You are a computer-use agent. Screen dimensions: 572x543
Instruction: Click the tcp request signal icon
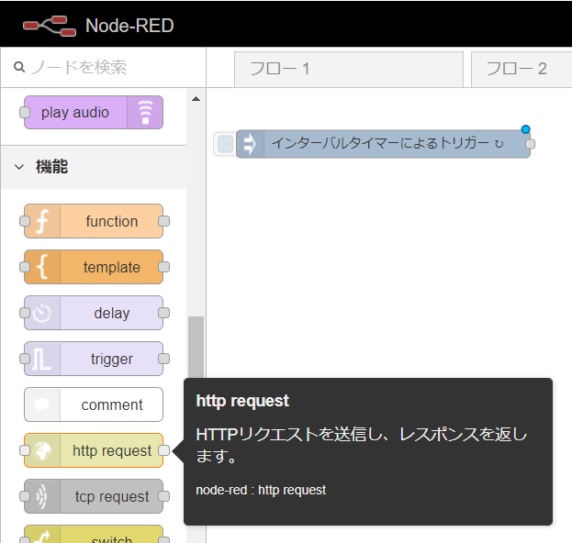pos(42,496)
